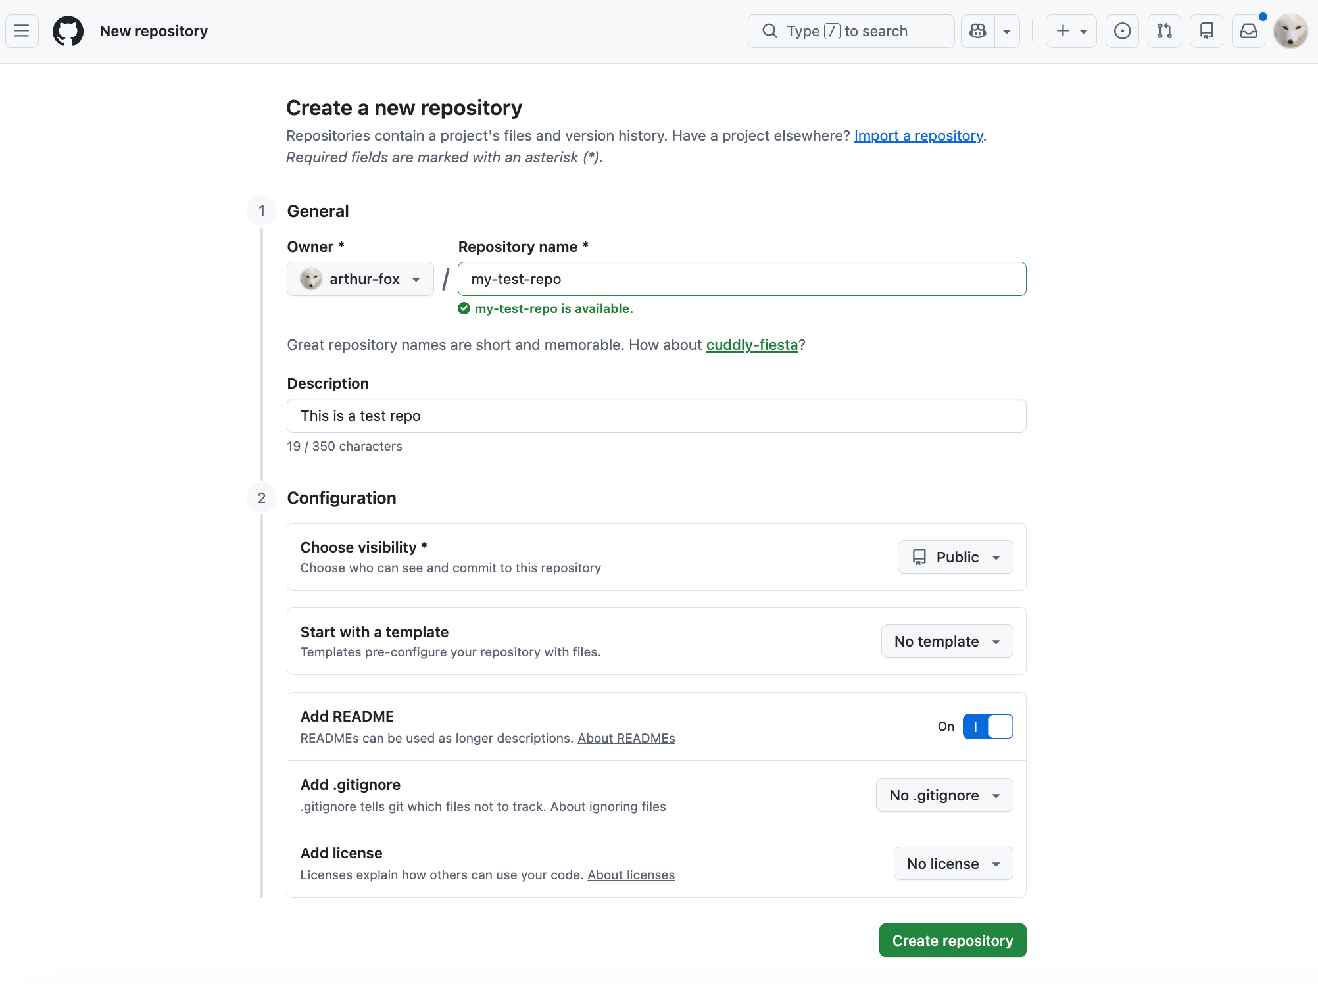Open the arthur-fox owner dropdown
Screen dimensions: 1318x984
360,279
